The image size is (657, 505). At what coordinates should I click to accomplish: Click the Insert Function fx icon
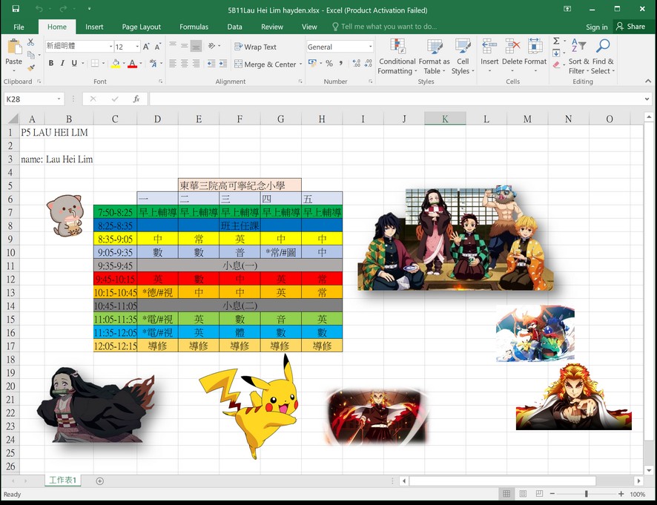point(136,99)
